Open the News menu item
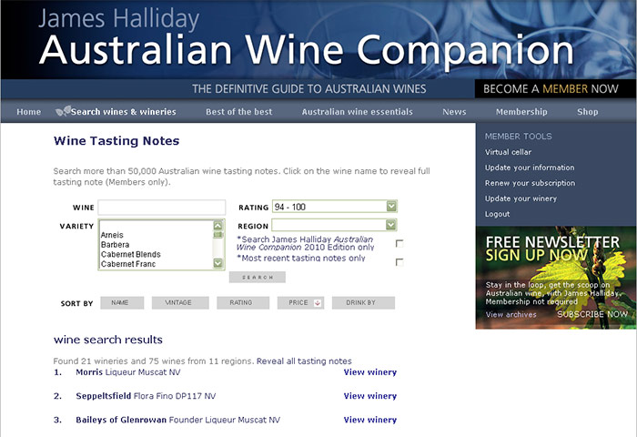The width and height of the screenshot is (637, 437). coord(454,112)
